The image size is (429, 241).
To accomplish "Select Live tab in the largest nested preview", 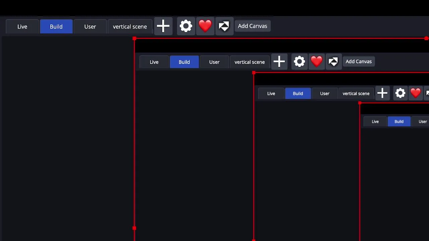I will pos(154,62).
